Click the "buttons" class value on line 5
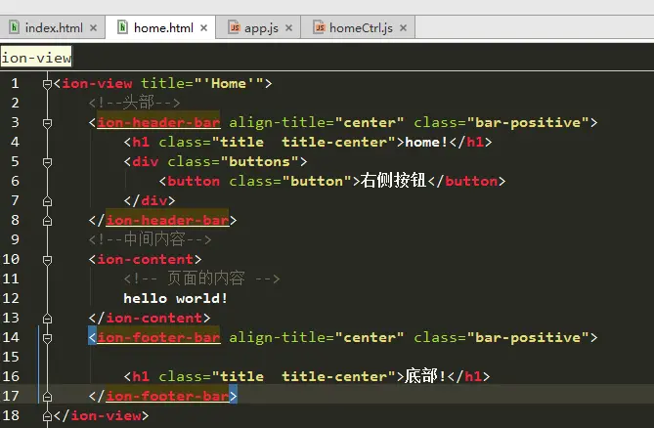 259,161
